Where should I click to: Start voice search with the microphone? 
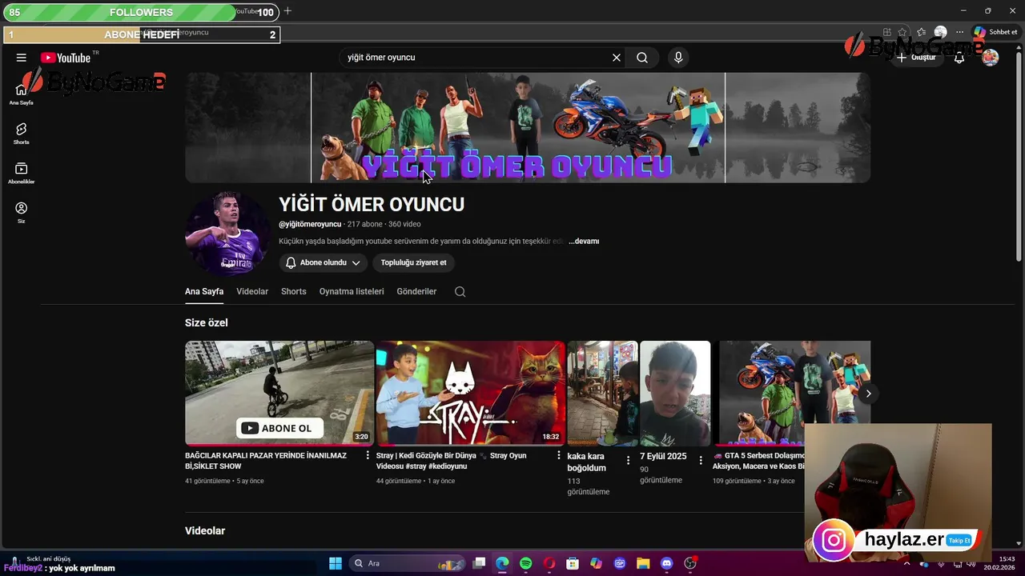(678, 58)
